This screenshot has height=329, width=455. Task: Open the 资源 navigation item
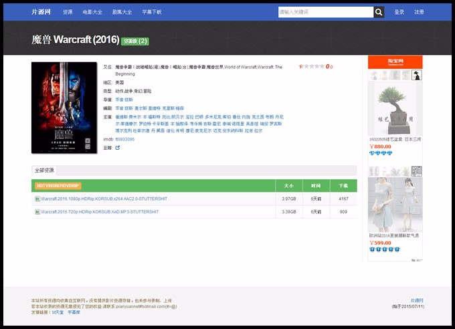[x=68, y=12]
